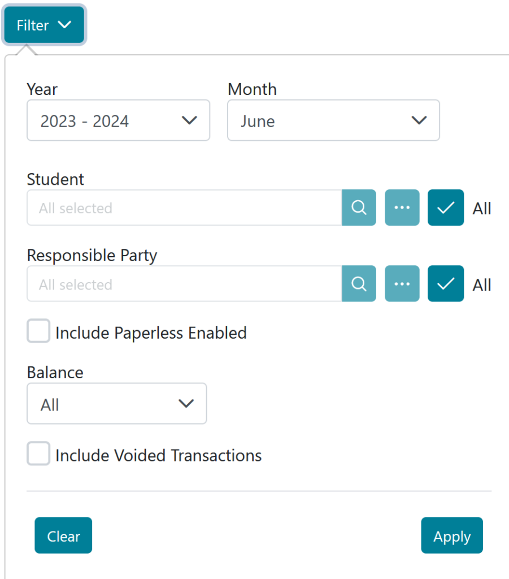Open the Month dropdown showing June
The image size is (509, 579).
[x=333, y=120]
